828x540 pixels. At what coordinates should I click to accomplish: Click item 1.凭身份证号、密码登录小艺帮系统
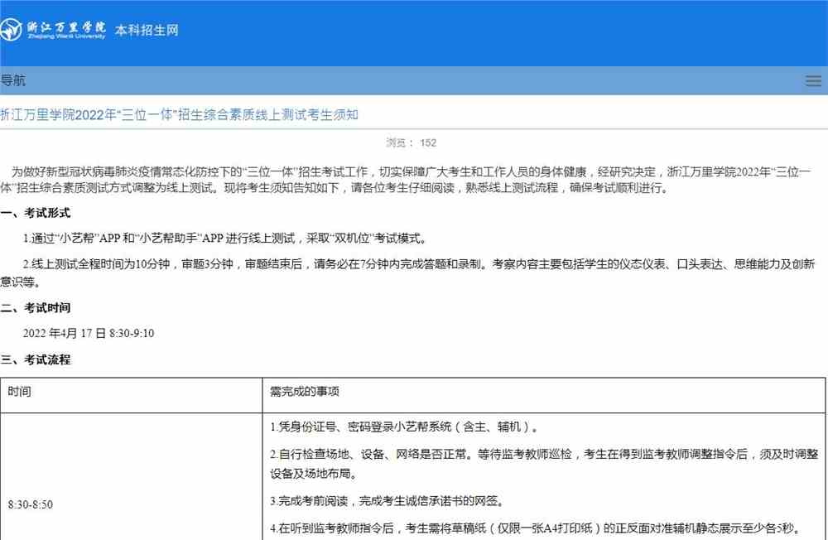coord(405,427)
